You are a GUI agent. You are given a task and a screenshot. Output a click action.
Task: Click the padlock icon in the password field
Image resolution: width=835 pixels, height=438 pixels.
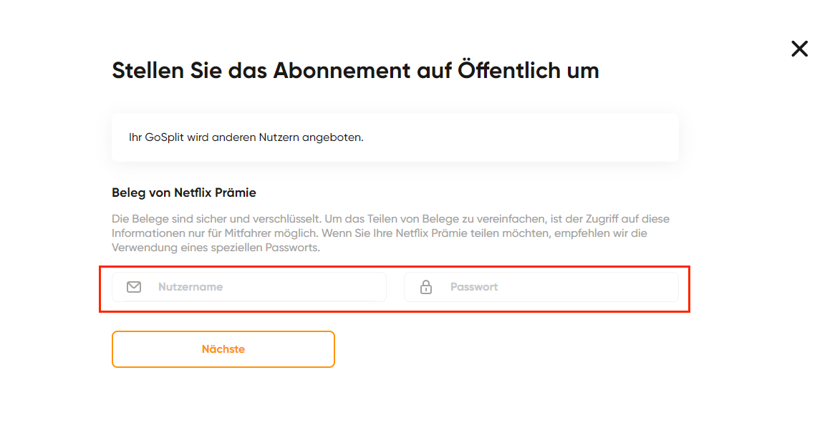(x=425, y=287)
